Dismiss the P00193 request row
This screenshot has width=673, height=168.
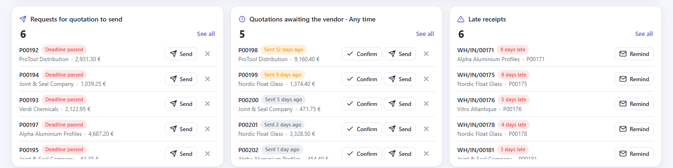coord(208,104)
